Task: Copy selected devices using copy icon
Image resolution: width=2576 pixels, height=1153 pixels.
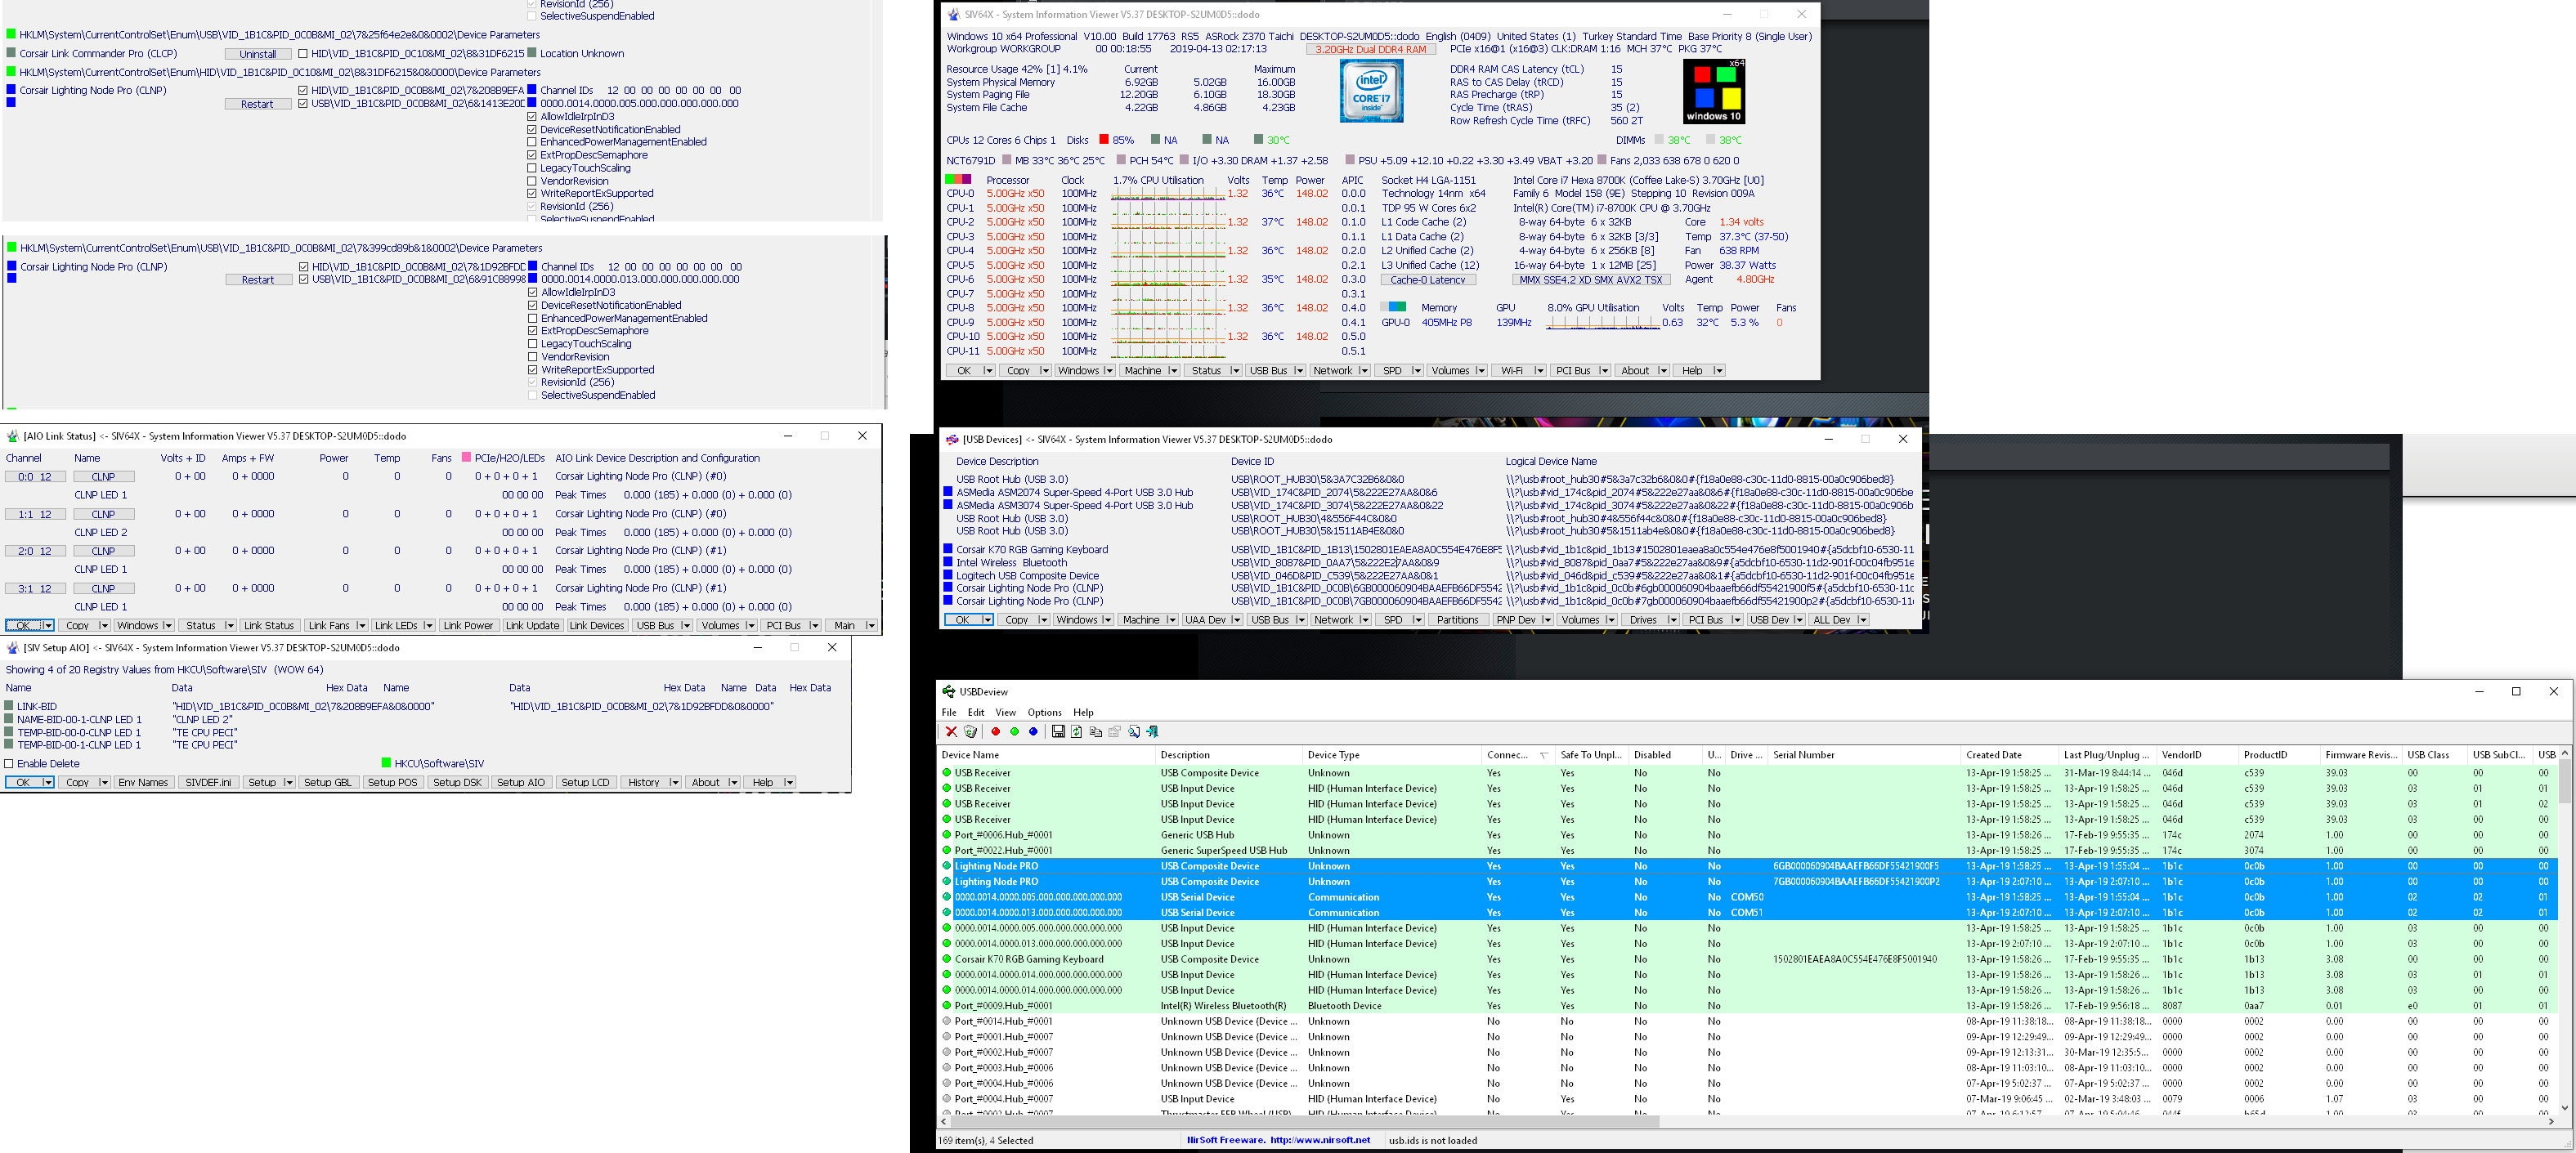Action: click(x=1096, y=731)
